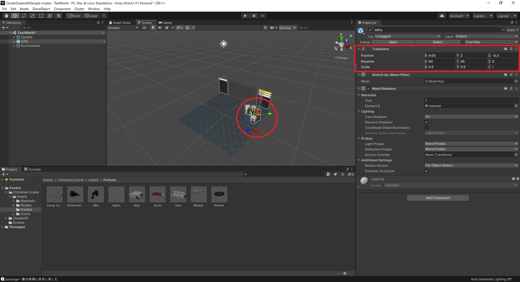The width and height of the screenshot is (520, 282).
Task: Open Layers dropdown in top toolbar
Action: tap(482, 16)
